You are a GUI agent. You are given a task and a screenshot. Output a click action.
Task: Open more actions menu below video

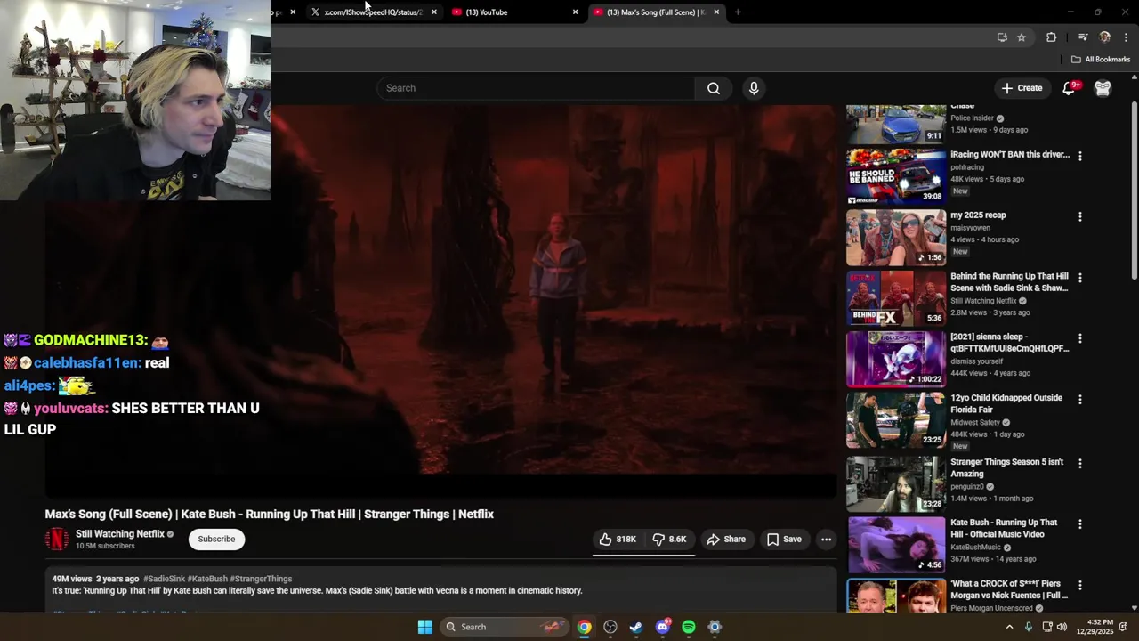pos(826,539)
